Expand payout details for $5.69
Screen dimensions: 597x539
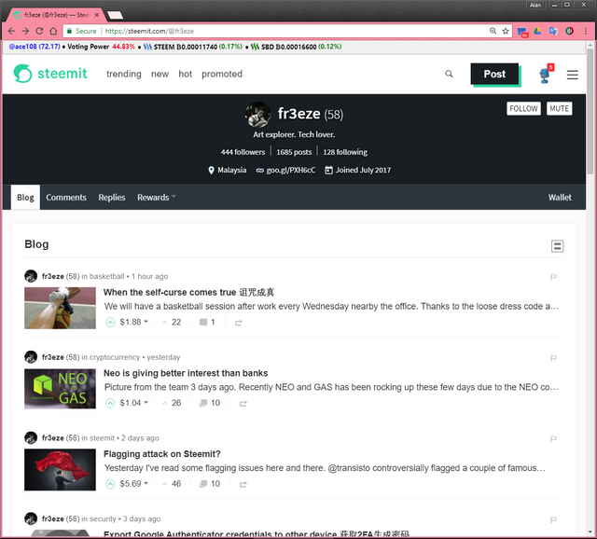(134, 483)
